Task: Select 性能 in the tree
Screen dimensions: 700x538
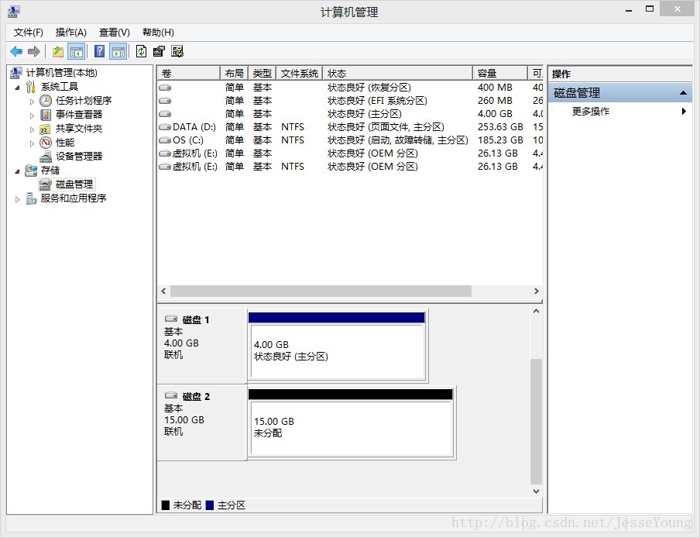Action: (x=65, y=143)
